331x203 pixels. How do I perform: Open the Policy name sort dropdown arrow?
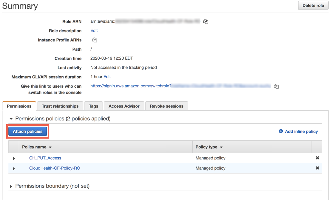[50, 147]
